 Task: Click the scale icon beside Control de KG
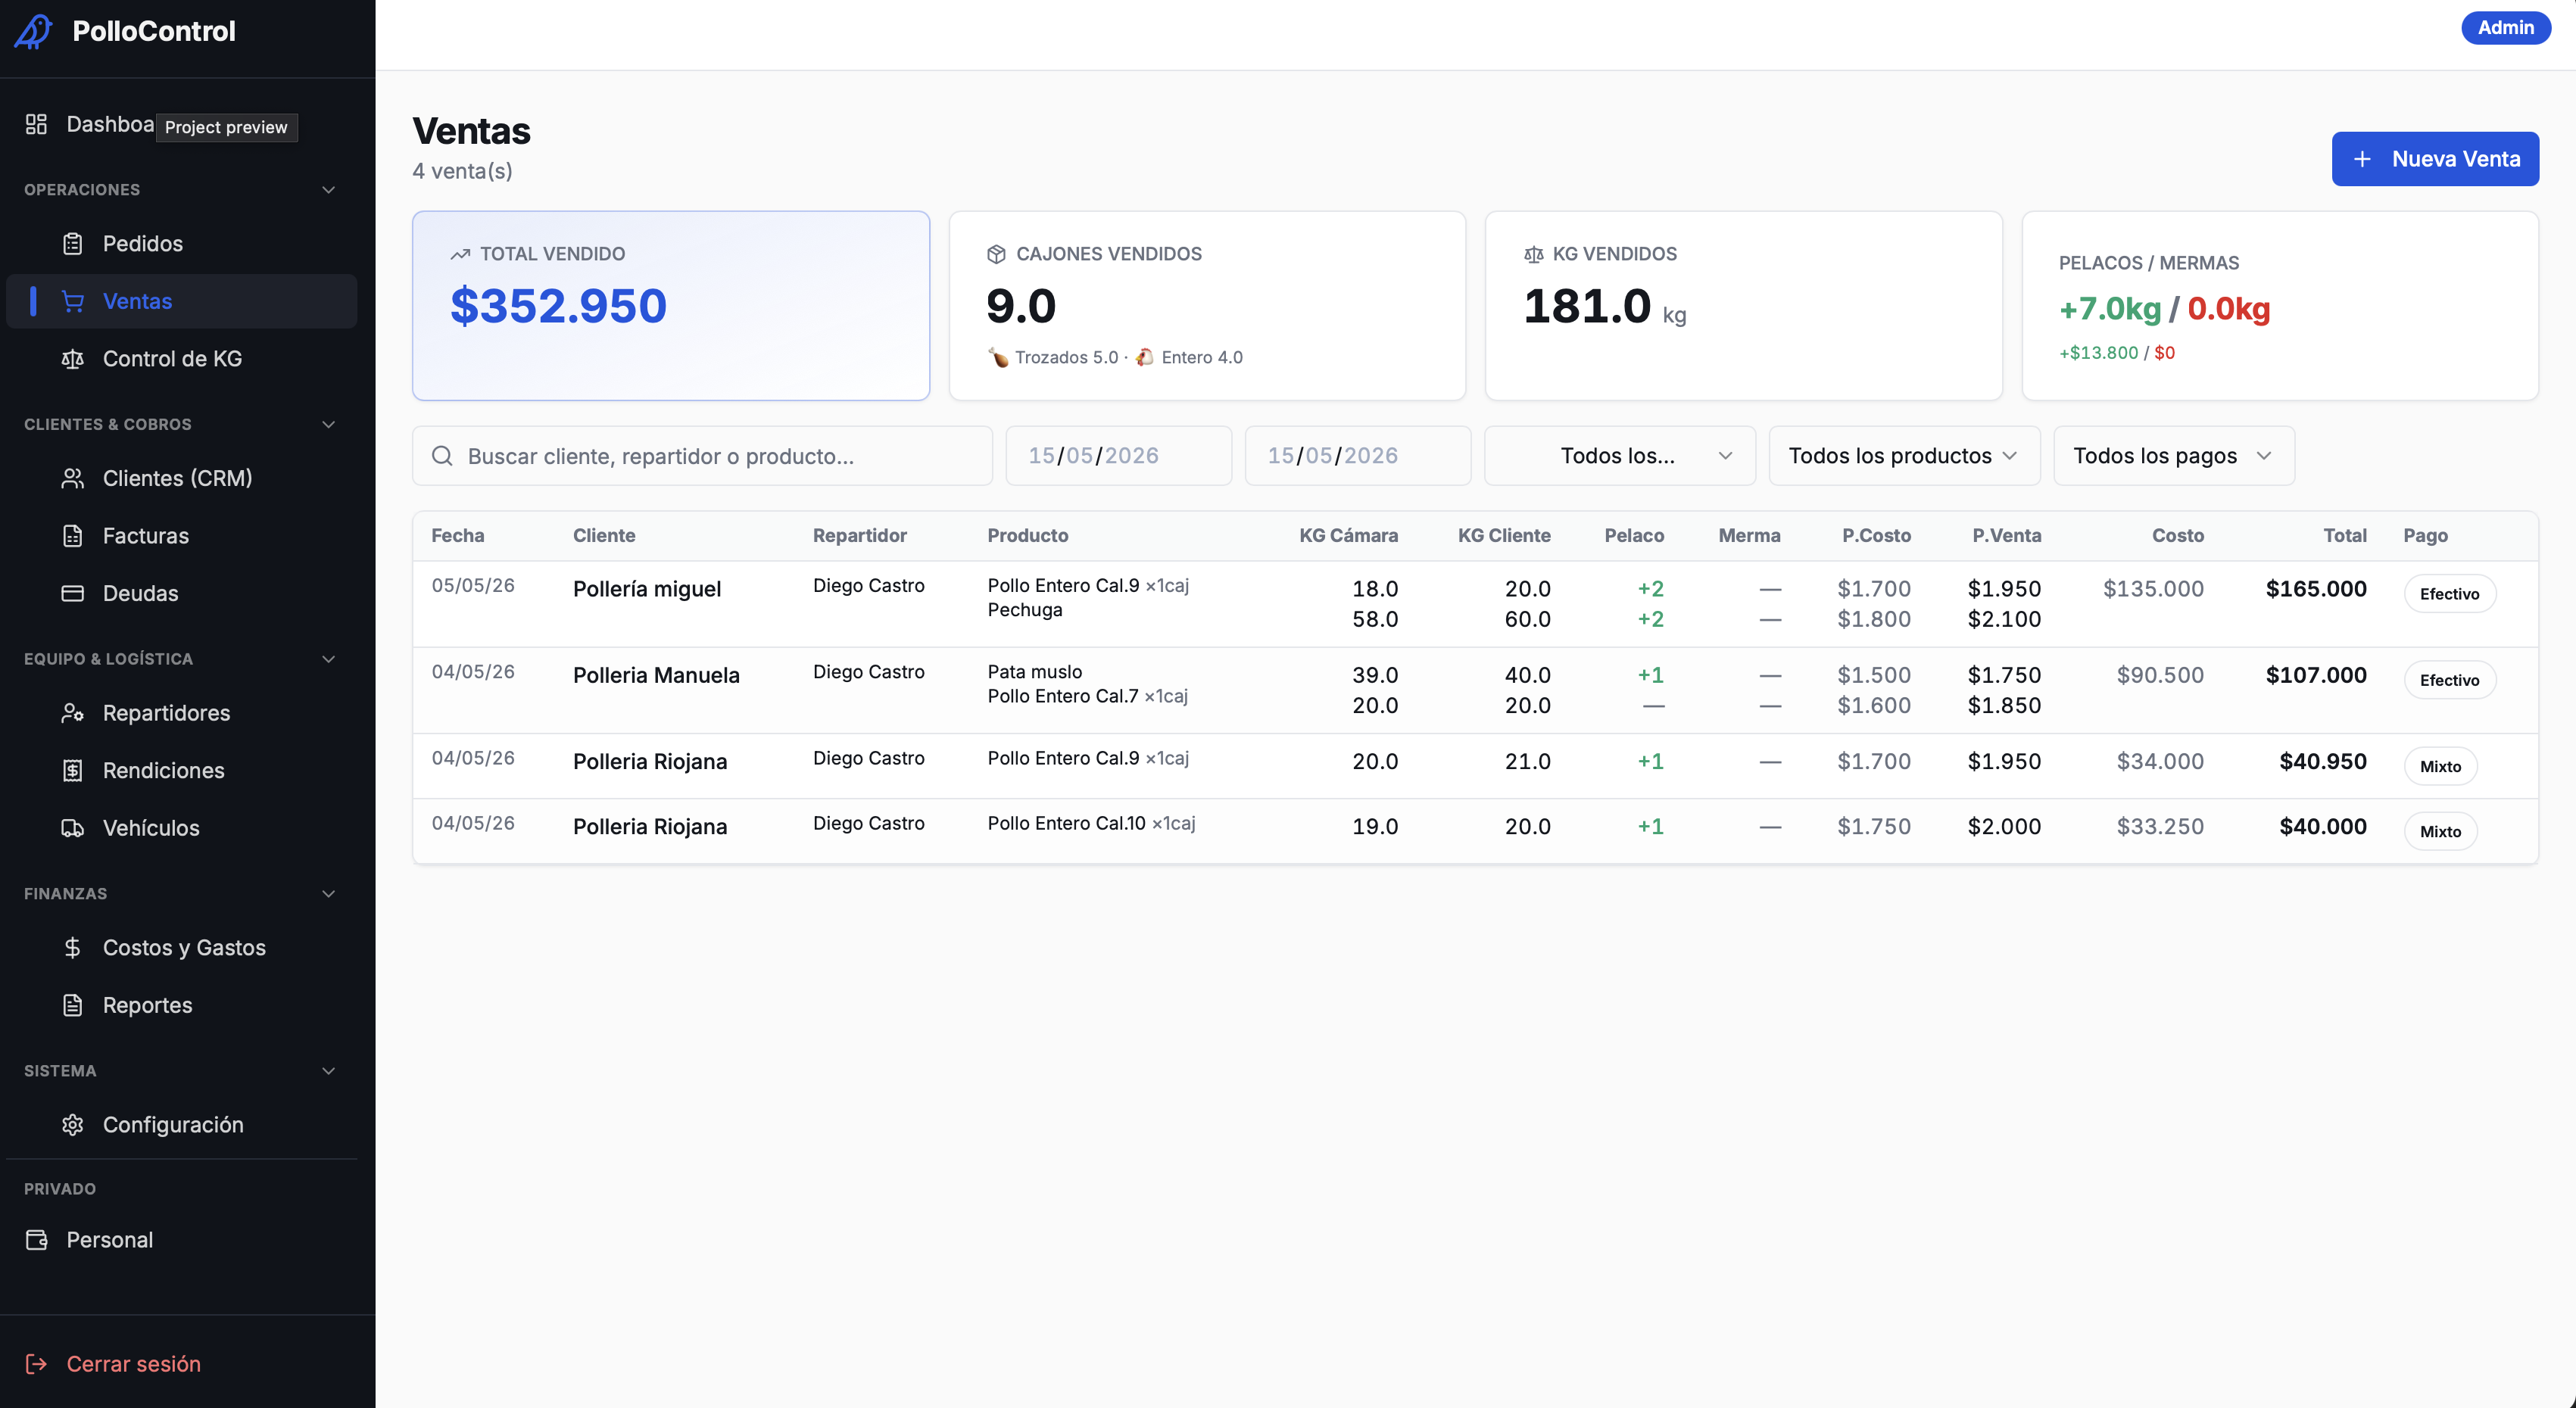click(73, 359)
